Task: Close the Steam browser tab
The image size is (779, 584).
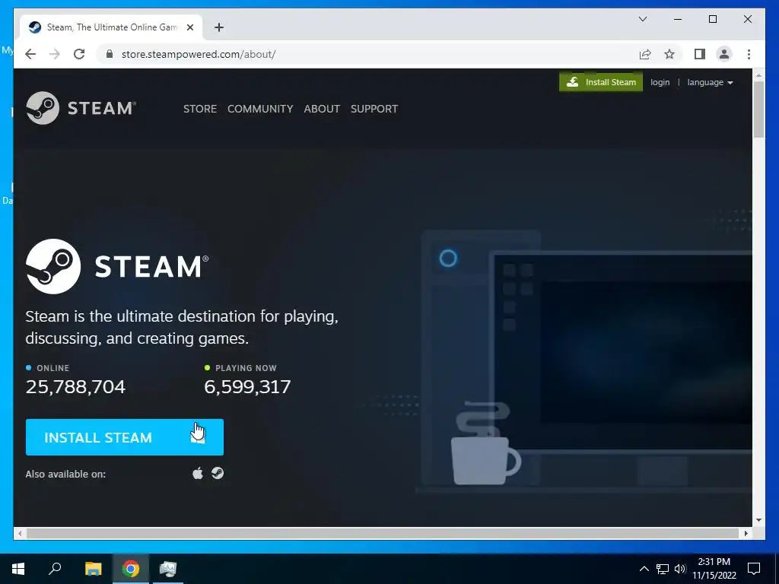Action: pyautogui.click(x=189, y=27)
